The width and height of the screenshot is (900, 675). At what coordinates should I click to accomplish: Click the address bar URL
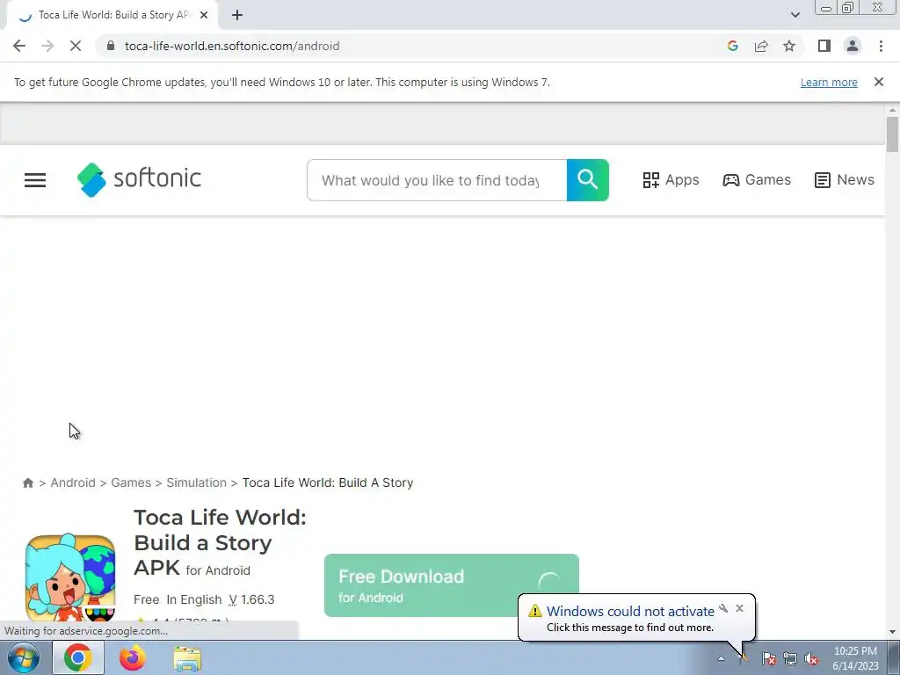[x=232, y=46]
